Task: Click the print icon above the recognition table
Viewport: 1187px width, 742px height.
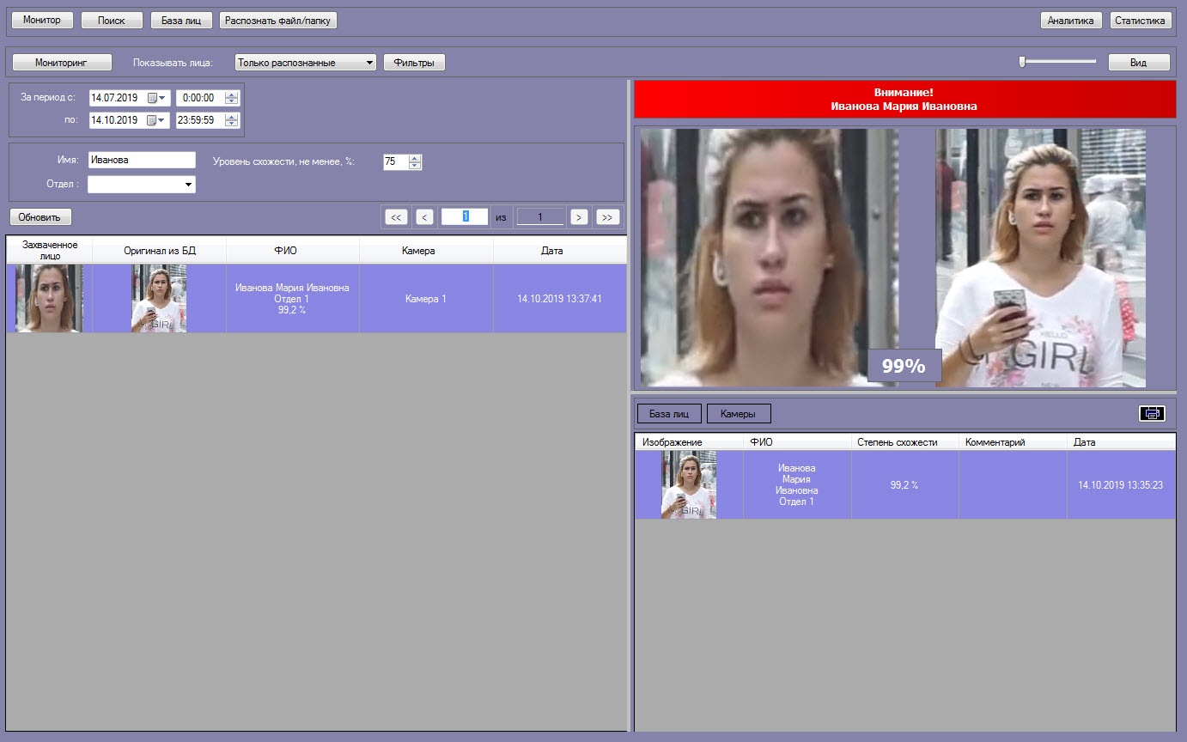Action: pos(1152,413)
